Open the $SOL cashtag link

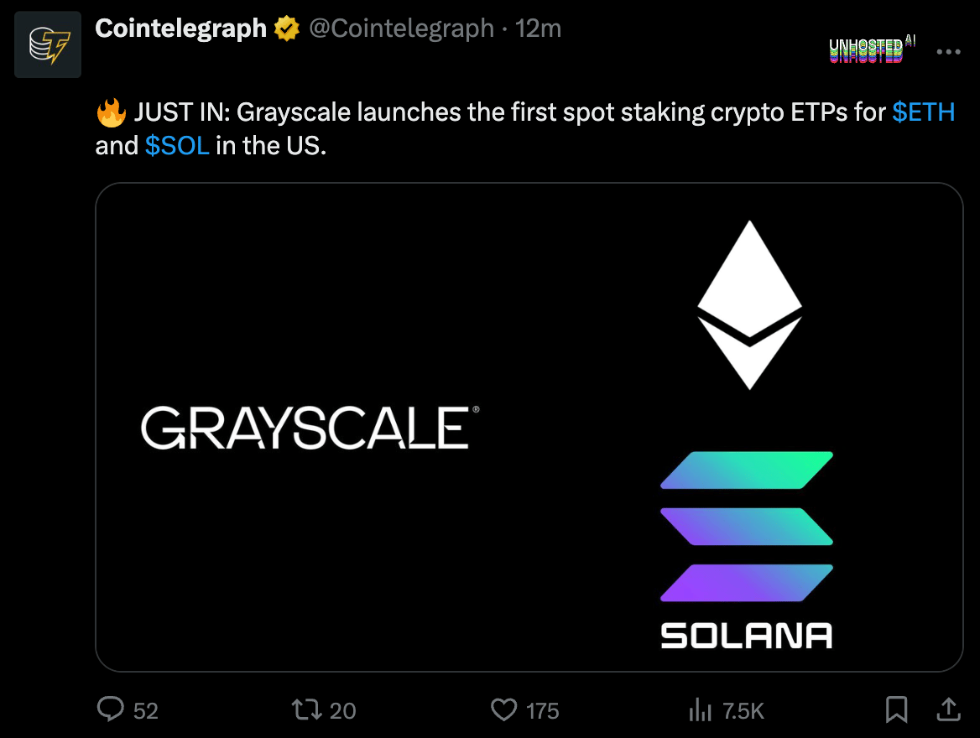point(176,146)
